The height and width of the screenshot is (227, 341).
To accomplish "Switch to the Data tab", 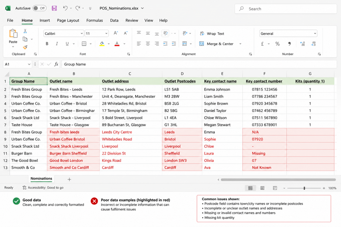I will 114,20.
